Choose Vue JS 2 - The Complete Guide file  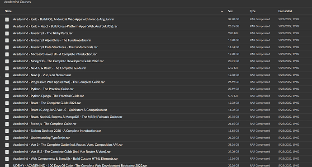pyautogui.click(x=61, y=151)
